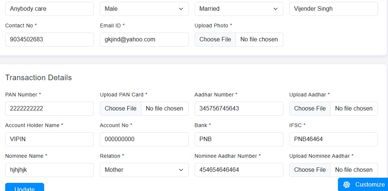388x191 pixels.
Task: Focus the Account No input field
Action: point(144,139)
